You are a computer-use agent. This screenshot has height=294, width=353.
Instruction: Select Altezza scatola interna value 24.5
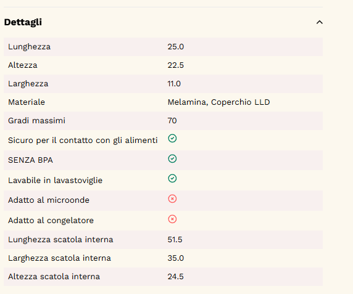176,277
